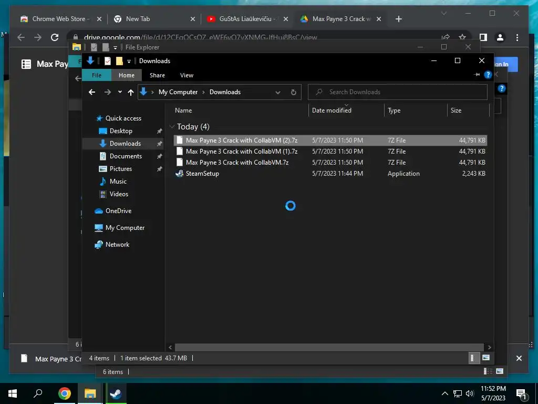The image size is (538, 404).
Task: Collapse the Today (4) group
Action: pyautogui.click(x=172, y=127)
